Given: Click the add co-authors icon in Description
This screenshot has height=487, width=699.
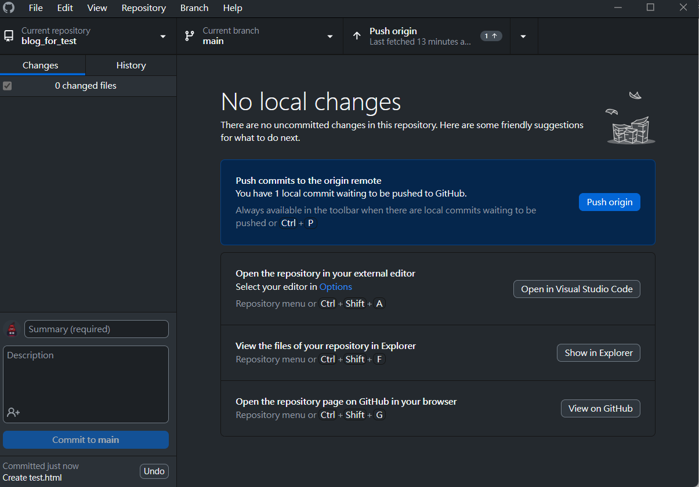Looking at the screenshot, I should [13, 412].
